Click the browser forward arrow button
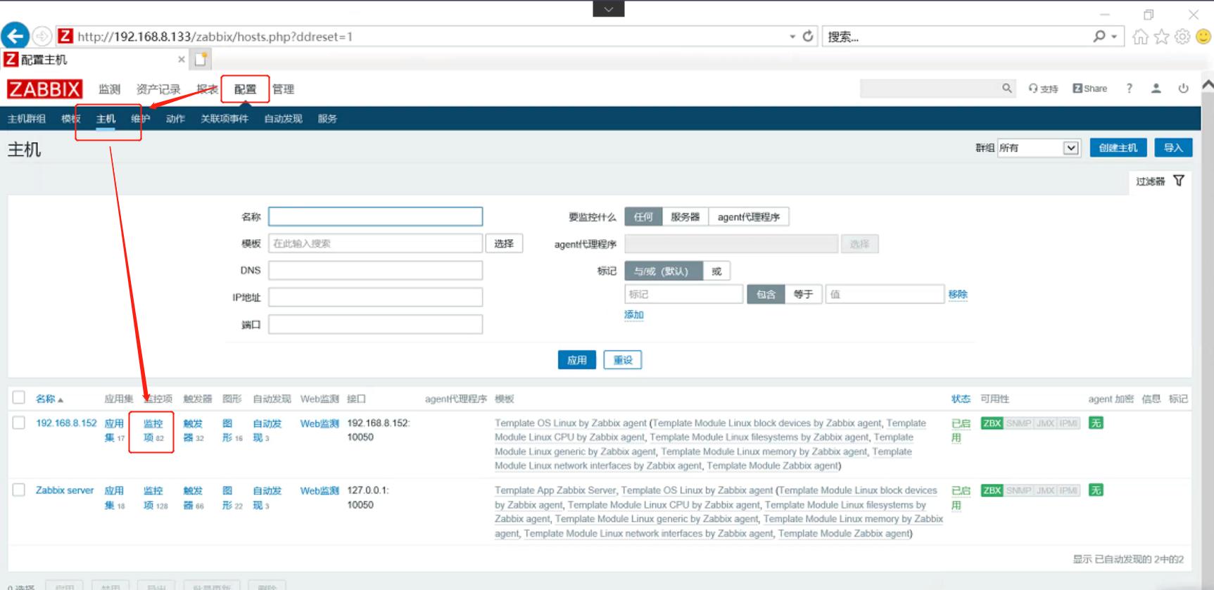 42,36
